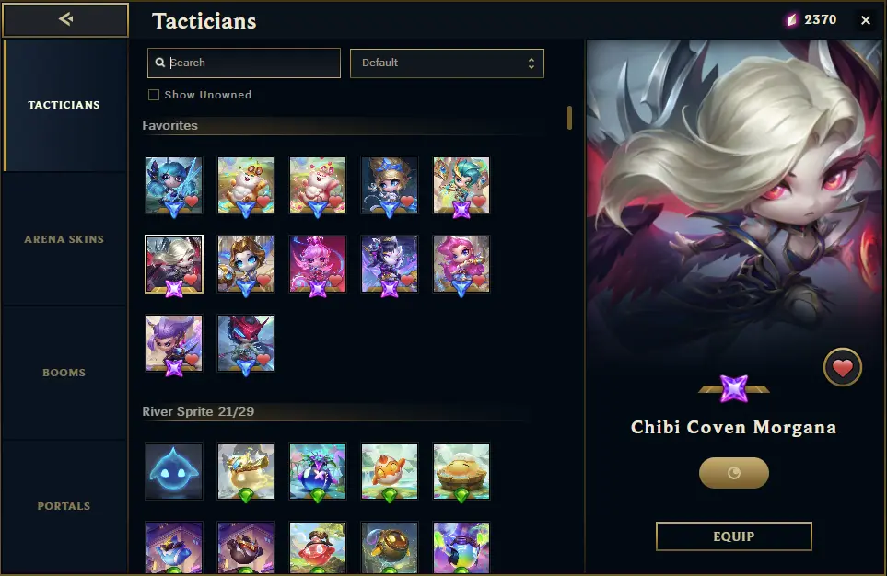Select the purple-haired chibi in third Favorites row
The height and width of the screenshot is (576, 887).
pyautogui.click(x=174, y=343)
